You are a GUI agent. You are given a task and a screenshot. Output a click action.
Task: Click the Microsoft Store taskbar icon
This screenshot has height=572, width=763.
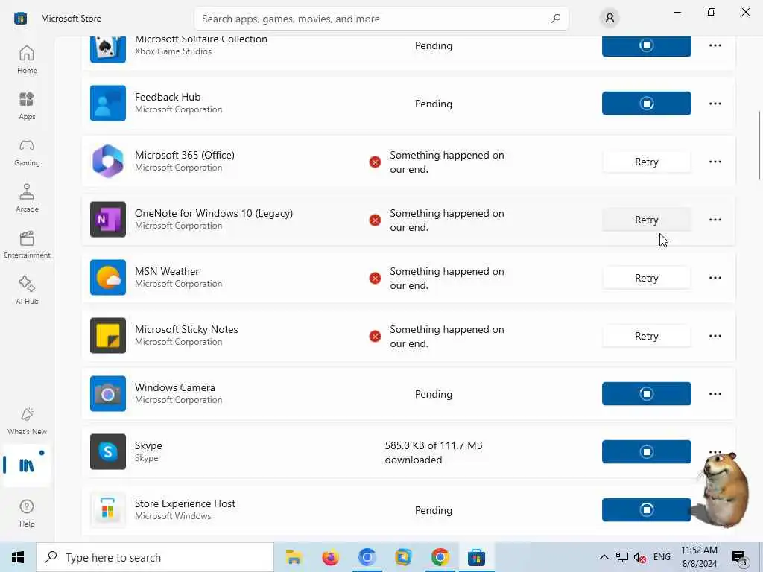click(x=476, y=557)
